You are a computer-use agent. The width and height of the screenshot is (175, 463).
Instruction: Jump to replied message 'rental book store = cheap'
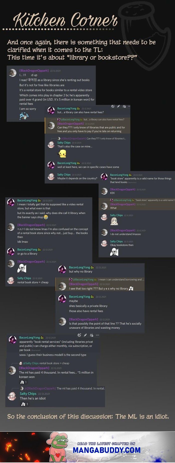click(x=54, y=363)
